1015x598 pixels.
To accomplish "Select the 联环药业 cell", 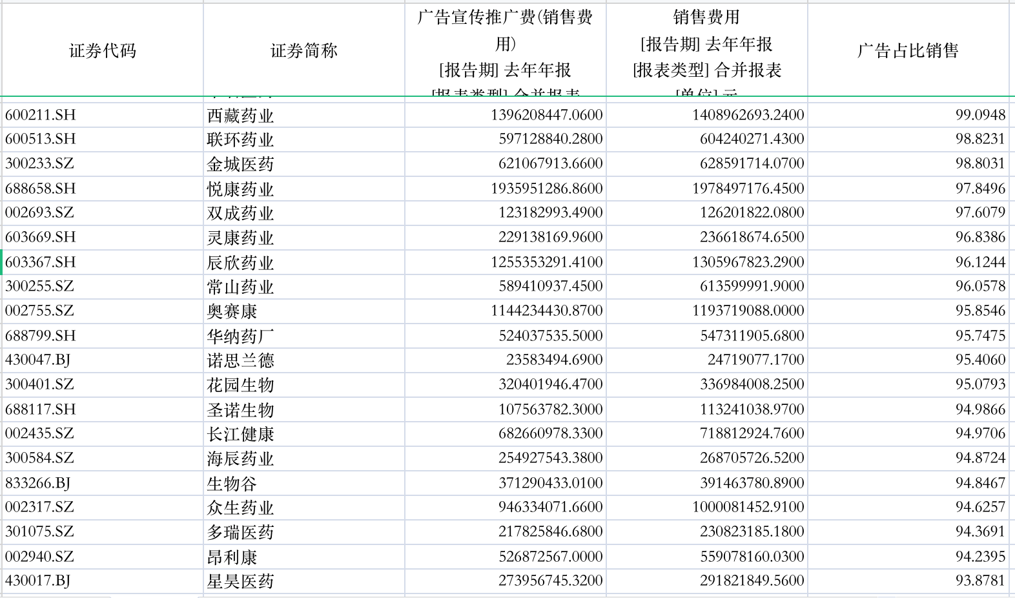I will 303,139.
